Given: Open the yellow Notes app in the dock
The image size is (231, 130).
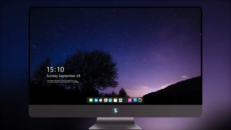Looking at the screenshot, I should pyautogui.click(x=115, y=100).
